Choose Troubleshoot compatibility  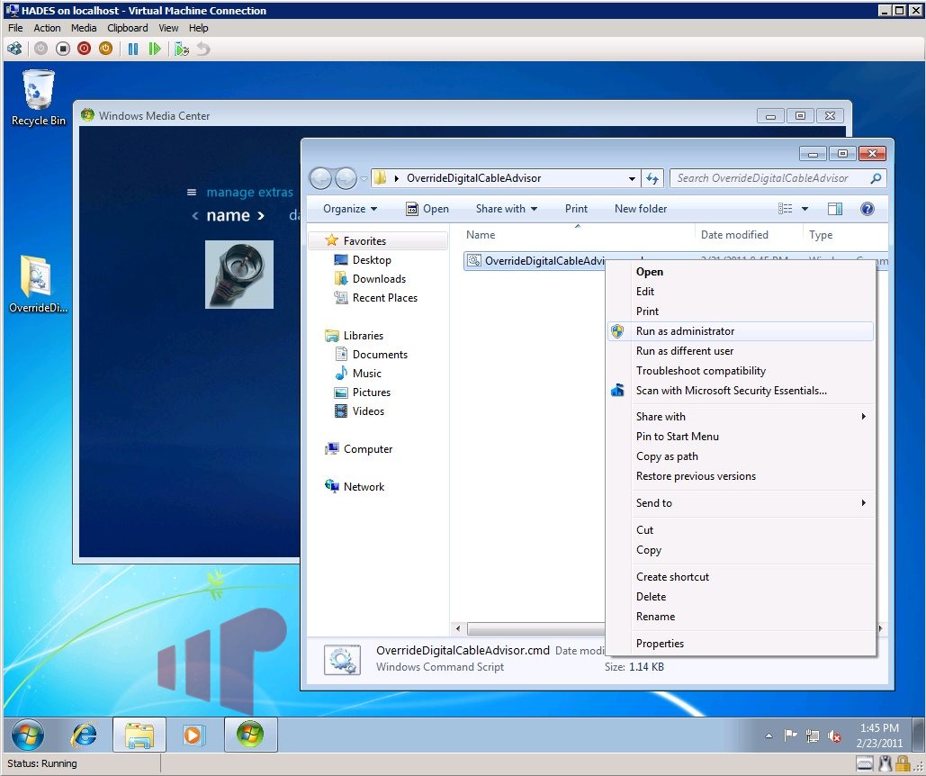click(741, 371)
